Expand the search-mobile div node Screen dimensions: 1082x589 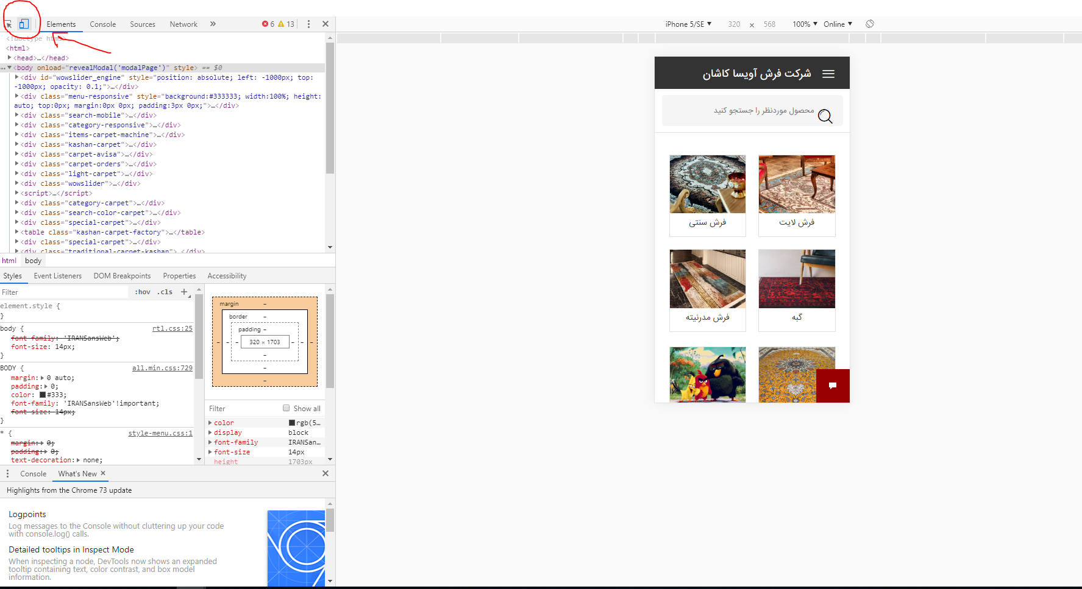coord(16,115)
